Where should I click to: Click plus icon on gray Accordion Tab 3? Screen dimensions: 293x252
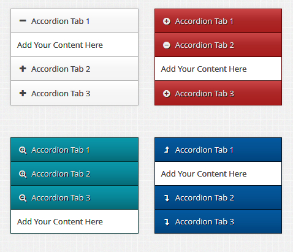[23, 93]
